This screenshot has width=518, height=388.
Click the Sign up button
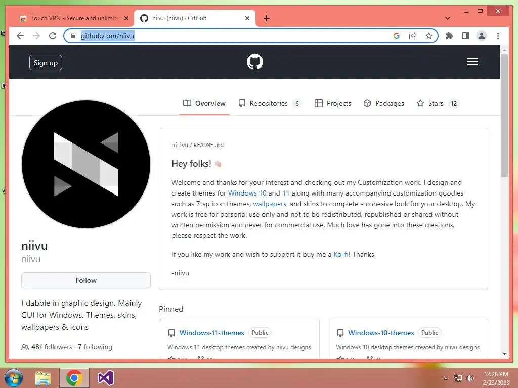click(x=46, y=62)
